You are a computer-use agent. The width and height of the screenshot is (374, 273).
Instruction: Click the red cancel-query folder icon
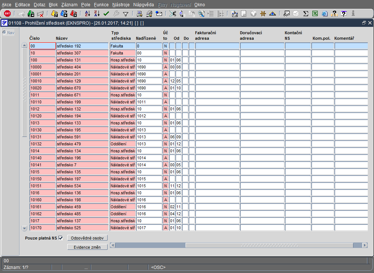[73, 14]
